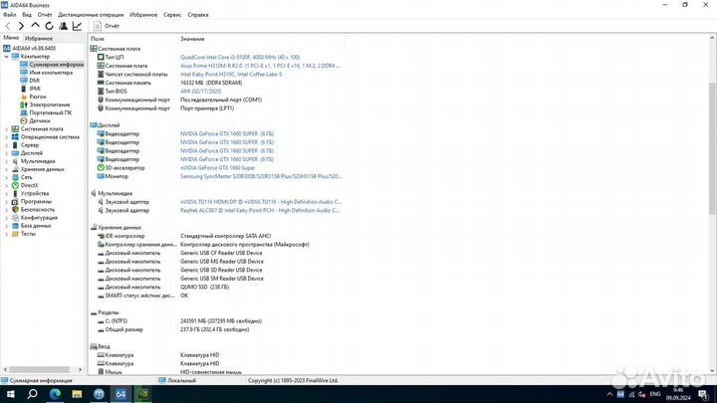Click the Forward navigation arrow in toolbar
Screen dimensions: 717x403
[22, 26]
